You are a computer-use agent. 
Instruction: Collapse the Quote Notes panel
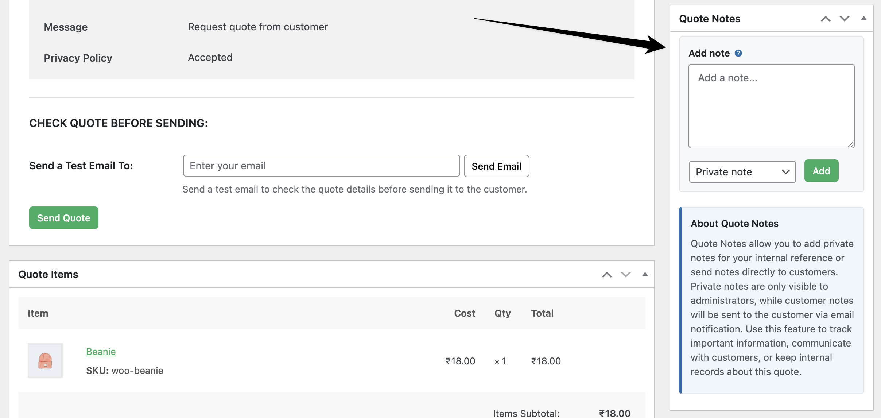coord(863,18)
